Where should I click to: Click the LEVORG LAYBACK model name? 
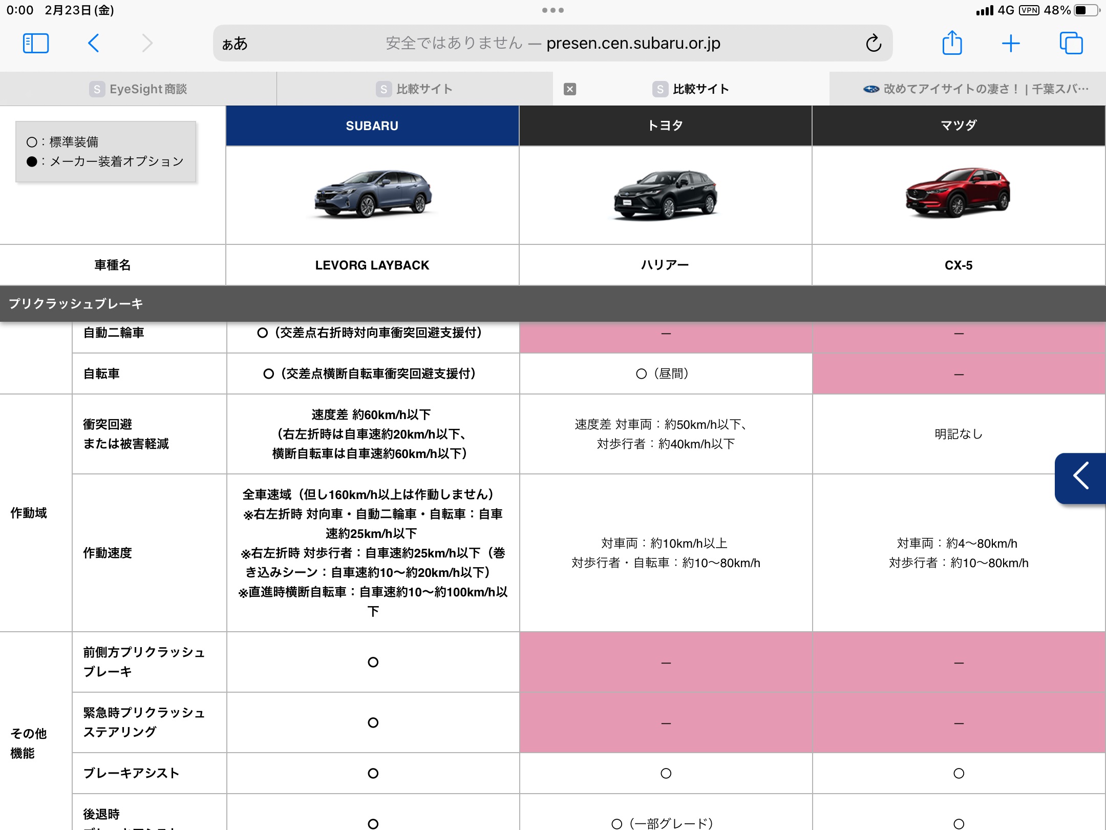point(372,265)
